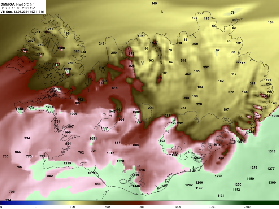Click the map value '1006'
279x209 pixels.
73,114
